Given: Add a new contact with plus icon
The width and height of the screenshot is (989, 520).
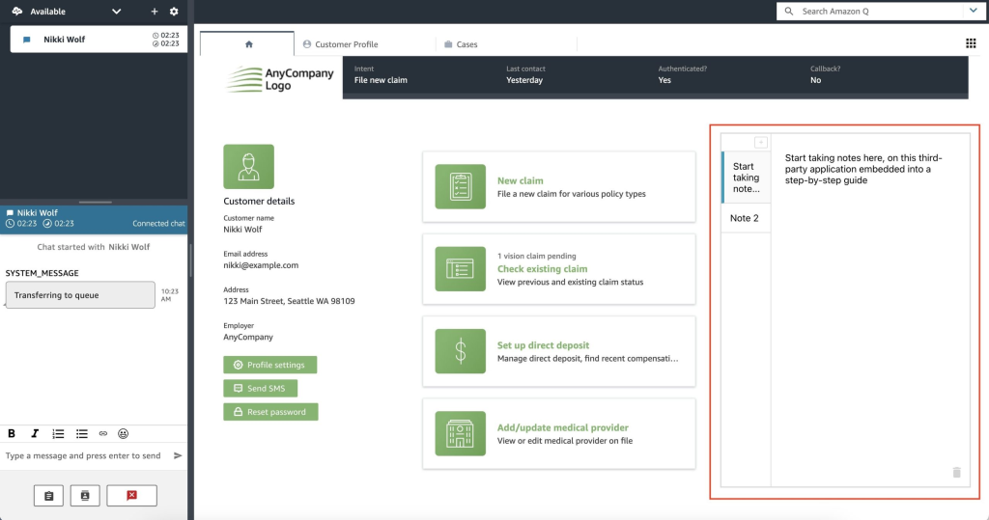Looking at the screenshot, I should [154, 12].
